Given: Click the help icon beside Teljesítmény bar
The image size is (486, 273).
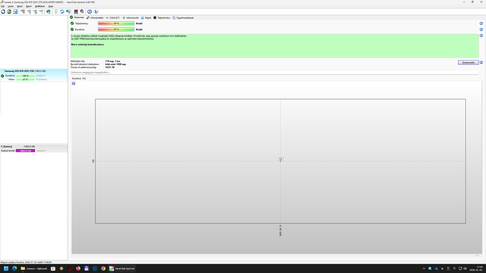Looking at the screenshot, I should click(x=481, y=23).
